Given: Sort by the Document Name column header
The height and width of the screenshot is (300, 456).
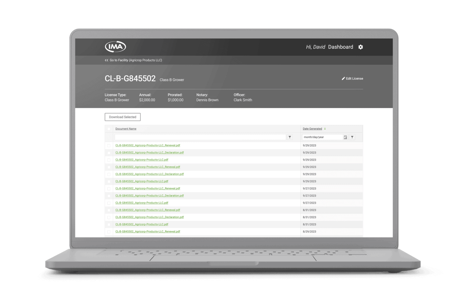Looking at the screenshot, I should [x=126, y=129].
